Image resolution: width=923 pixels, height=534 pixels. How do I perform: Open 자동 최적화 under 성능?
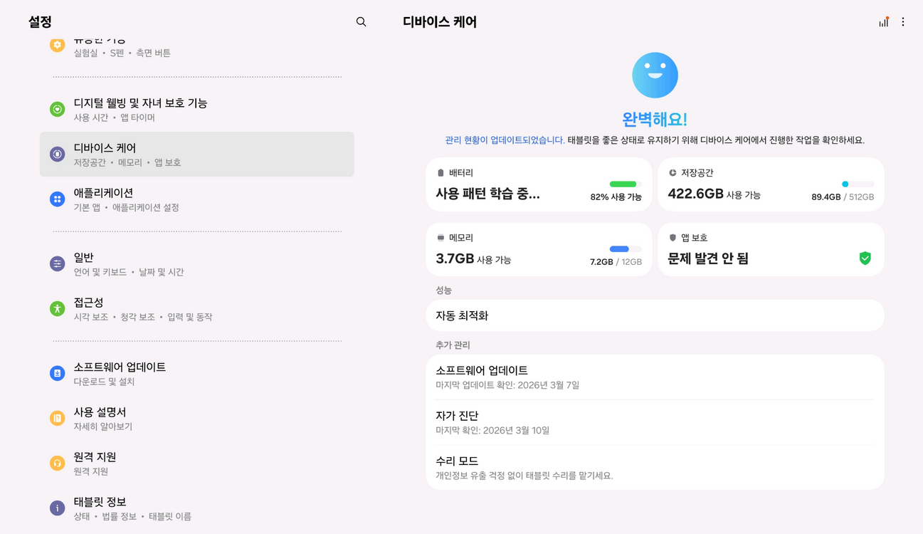coord(655,315)
